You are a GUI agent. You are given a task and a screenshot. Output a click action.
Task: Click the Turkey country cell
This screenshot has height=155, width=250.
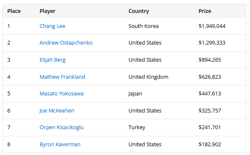coord(137,127)
